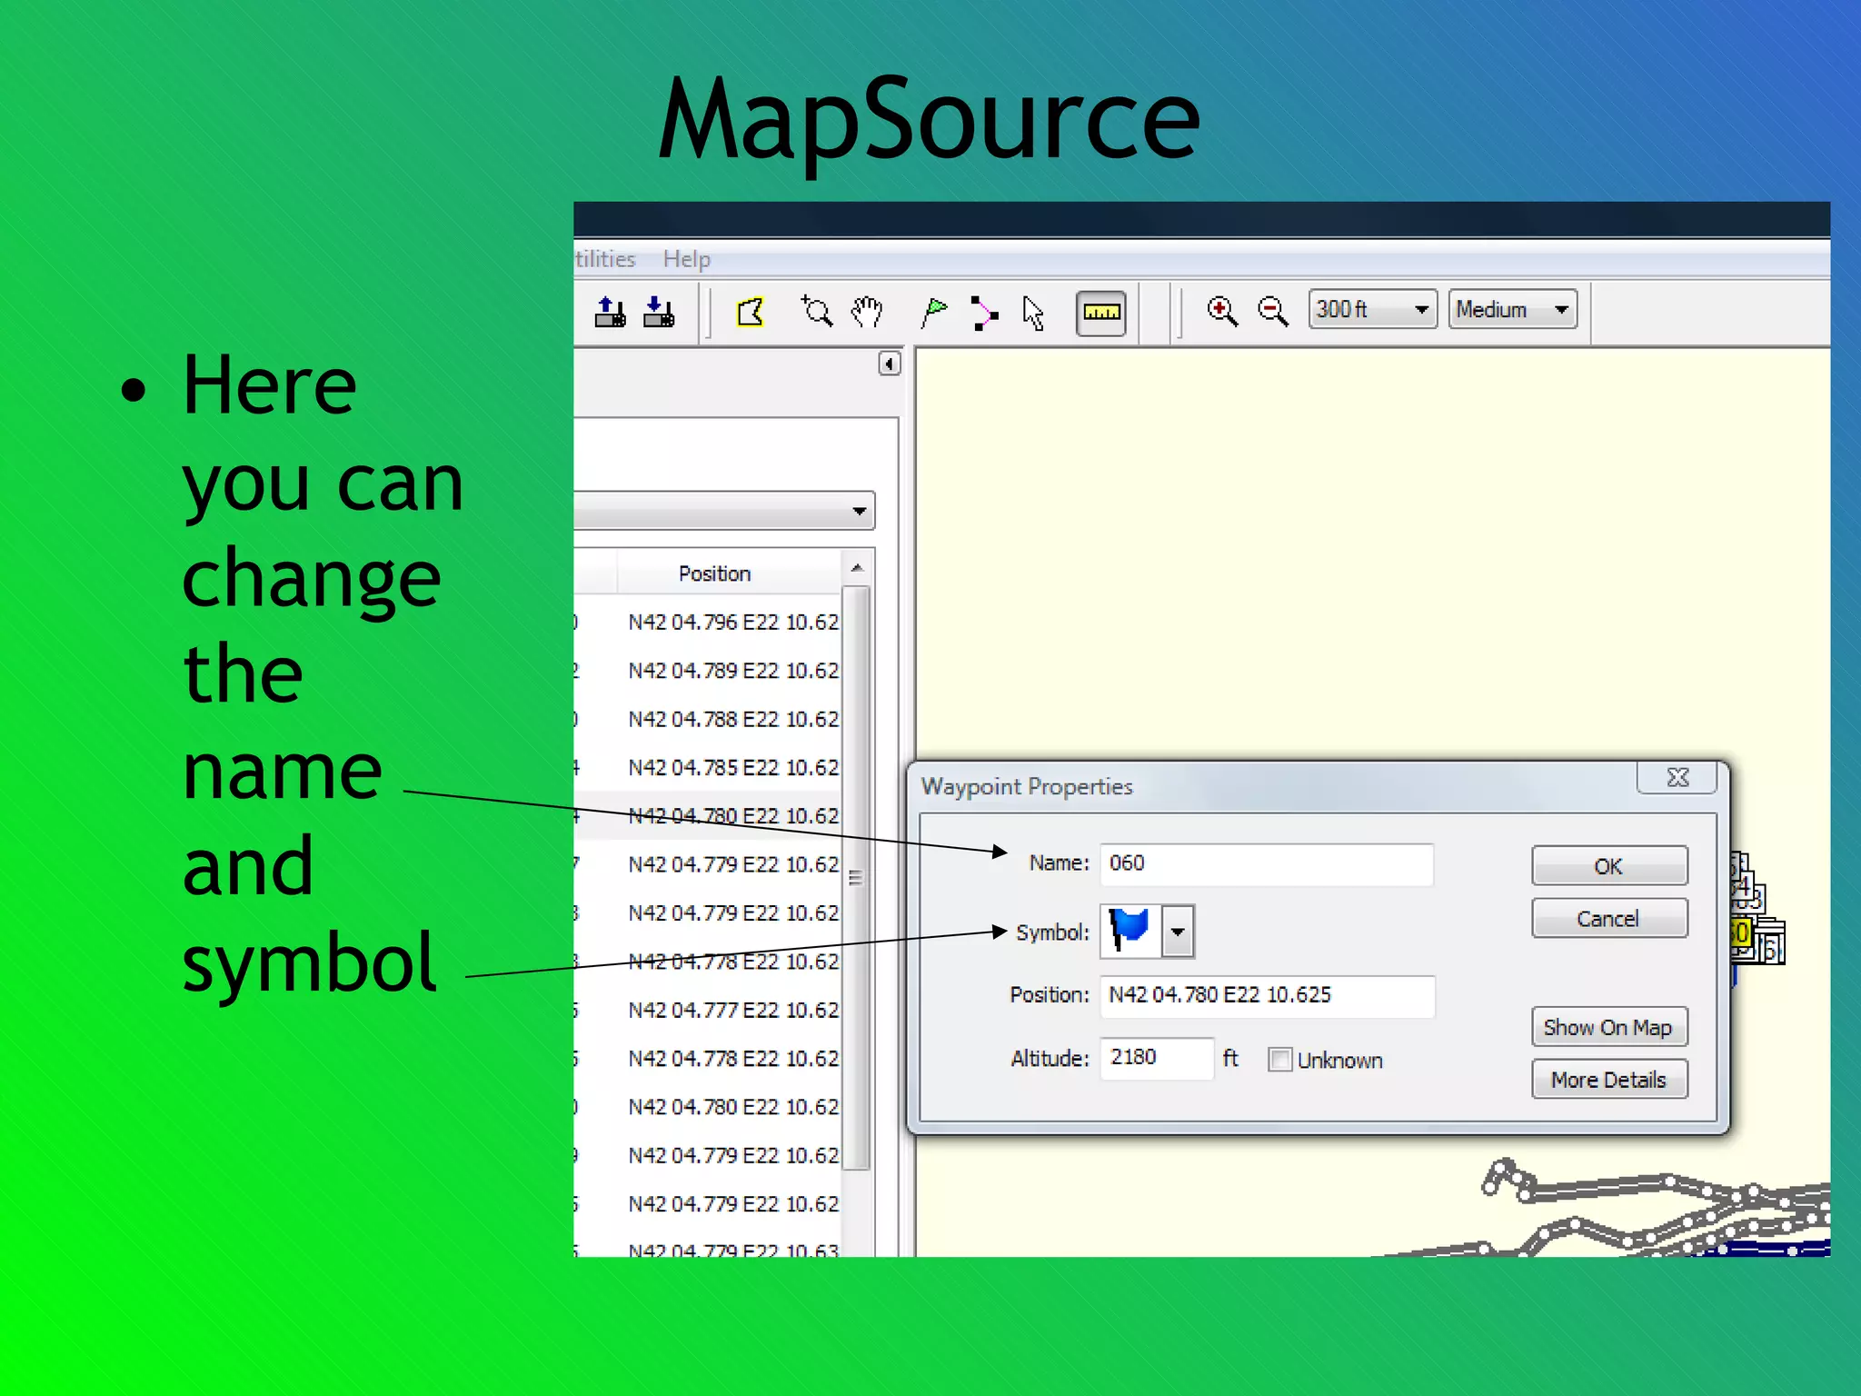Click the waypoint list vertical scrollbar thumb
The image size is (1861, 1396).
coord(855,878)
